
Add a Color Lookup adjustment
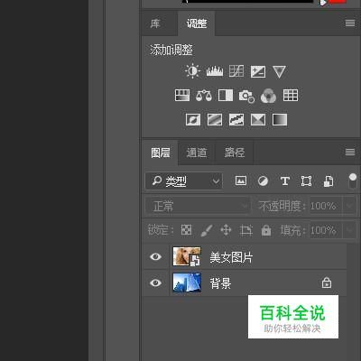click(x=291, y=96)
